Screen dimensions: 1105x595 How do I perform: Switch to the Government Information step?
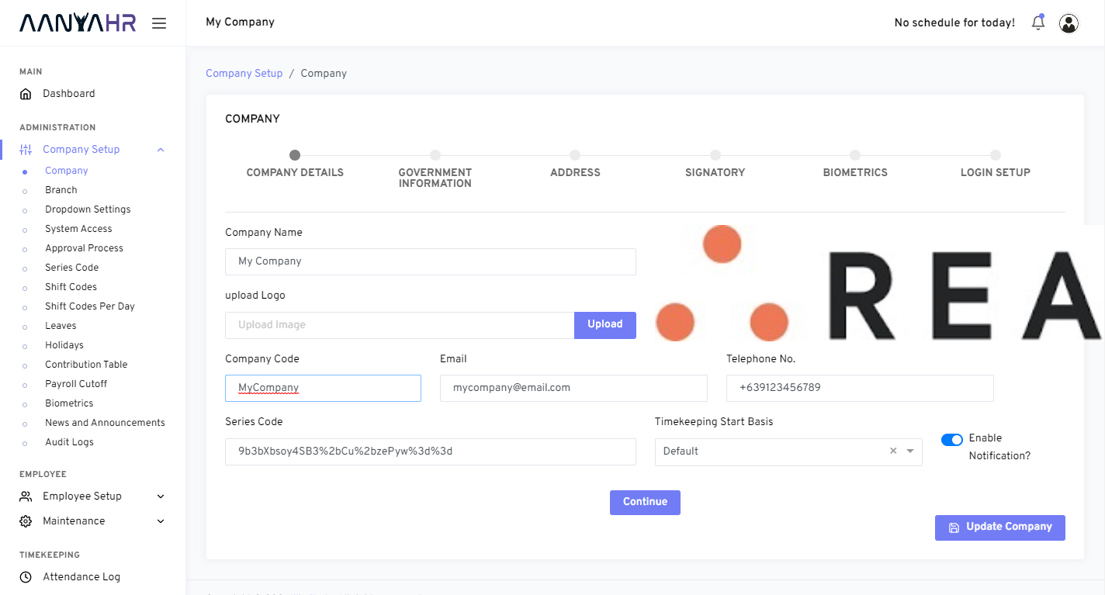click(x=435, y=155)
